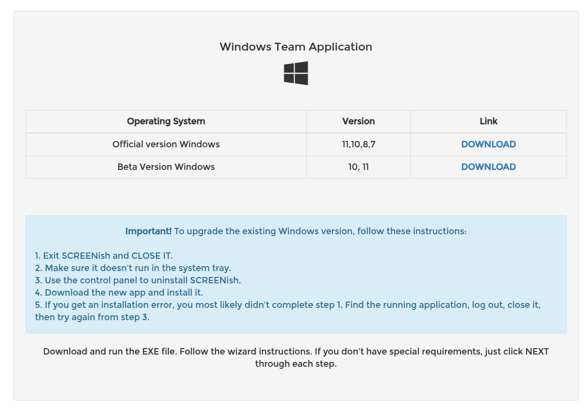Download the Beta Version Windows app

tap(488, 167)
